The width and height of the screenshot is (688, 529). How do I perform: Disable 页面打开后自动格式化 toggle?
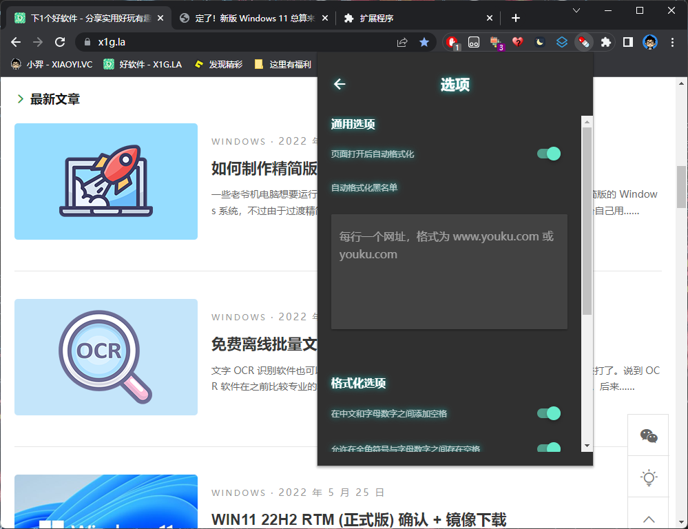pos(548,154)
